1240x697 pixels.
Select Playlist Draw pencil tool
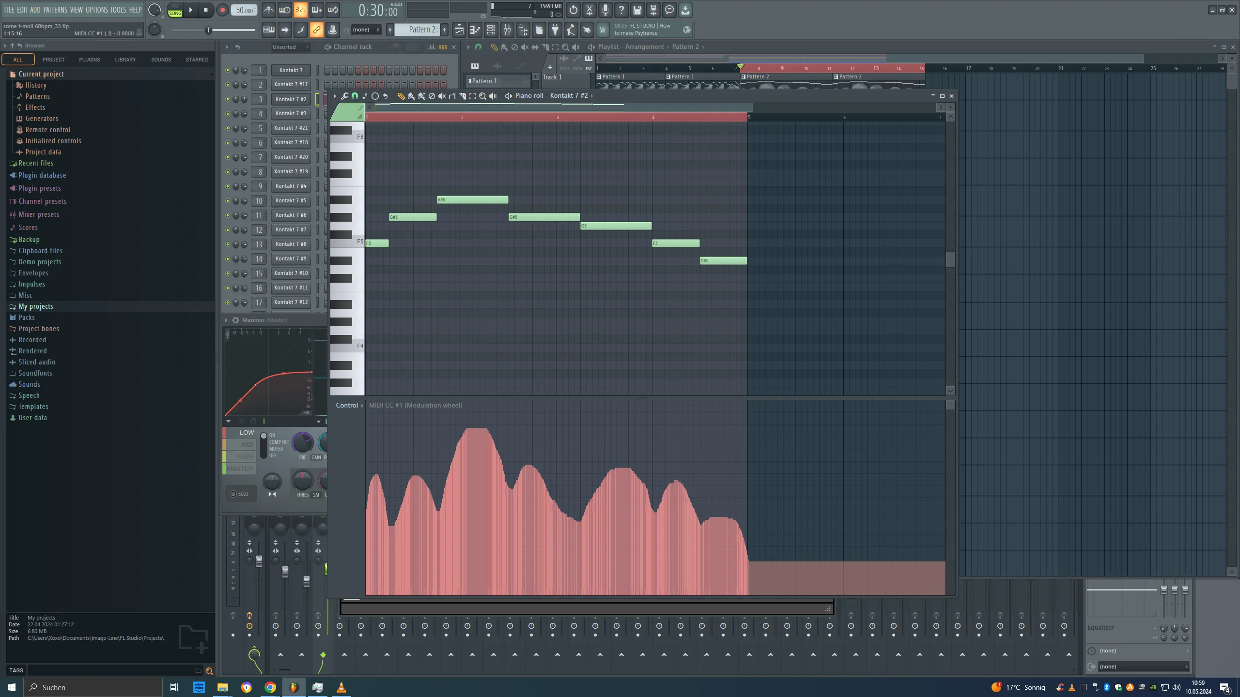click(x=494, y=47)
